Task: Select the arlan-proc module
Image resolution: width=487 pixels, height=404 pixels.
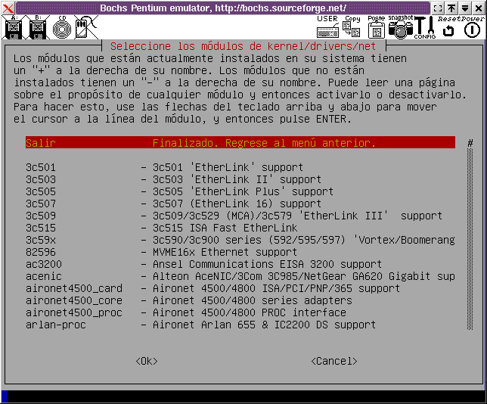Action: pos(240,325)
